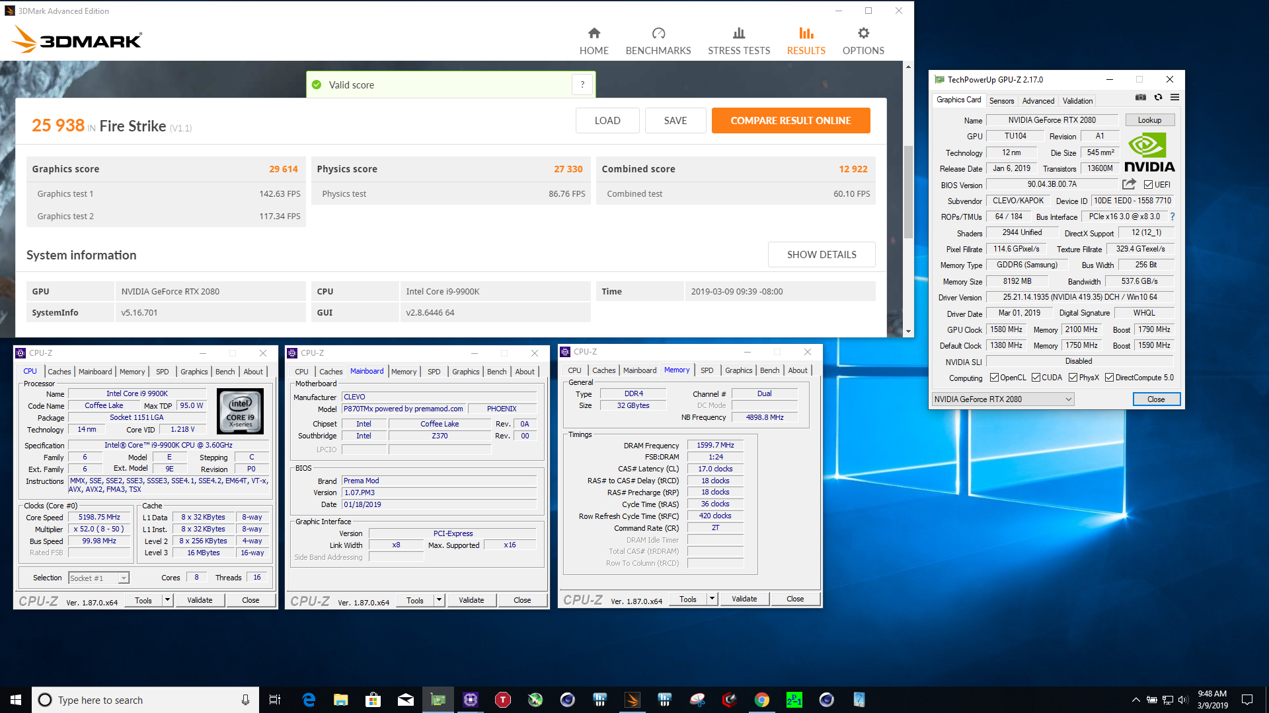
Task: Open the RESULTS section in 3DMark
Action: click(x=806, y=41)
